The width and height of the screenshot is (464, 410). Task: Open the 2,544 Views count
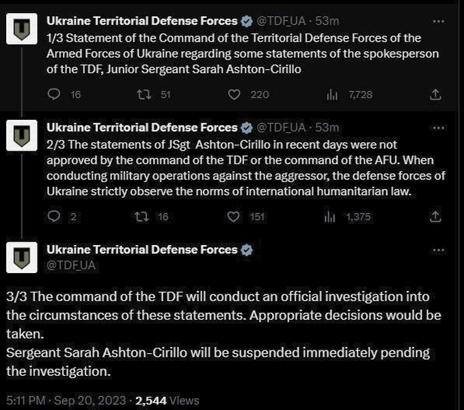coord(167,400)
